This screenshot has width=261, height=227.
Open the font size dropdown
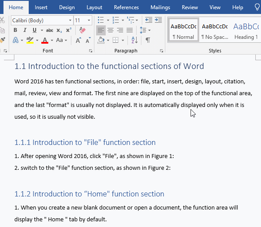(x=89, y=21)
